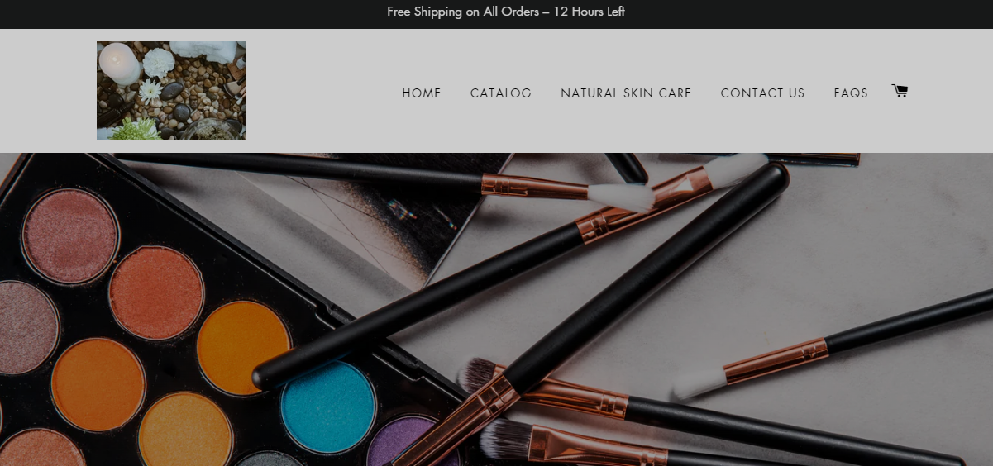Image resolution: width=993 pixels, height=466 pixels.
Task: Click the golden yellow eyeshadow pan at bottom
Action: click(x=185, y=430)
